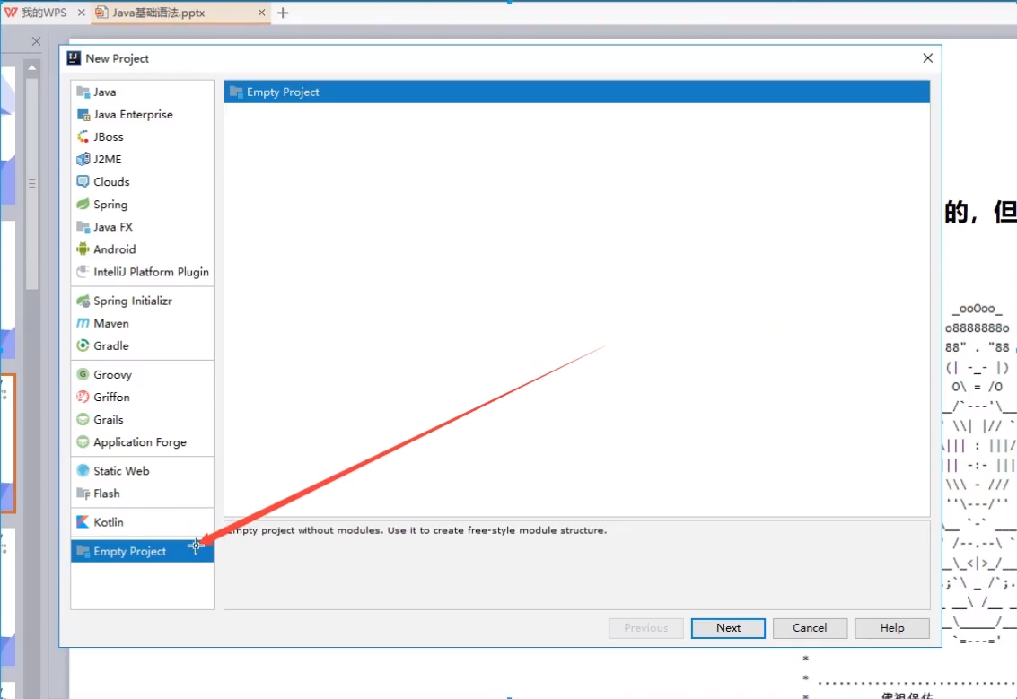This screenshot has height=699, width=1017.
Task: Click the WPS logo icon in tab bar
Action: (x=11, y=13)
